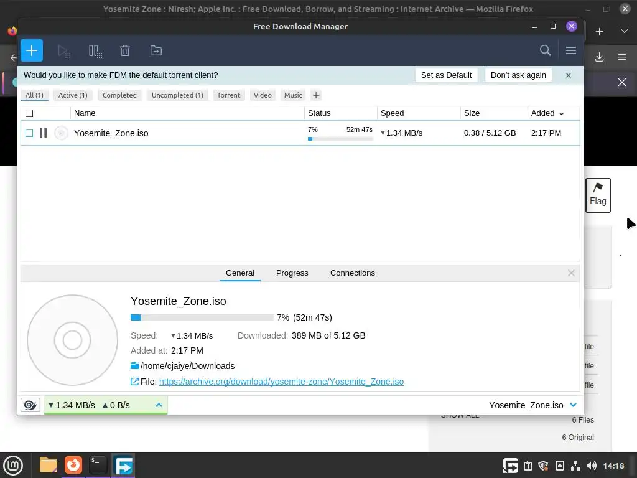Open /home/cjaiye/Downloads folder path
The image size is (637, 478).
click(x=188, y=366)
